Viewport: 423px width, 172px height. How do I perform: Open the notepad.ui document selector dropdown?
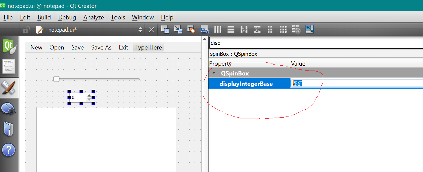[x=140, y=30]
